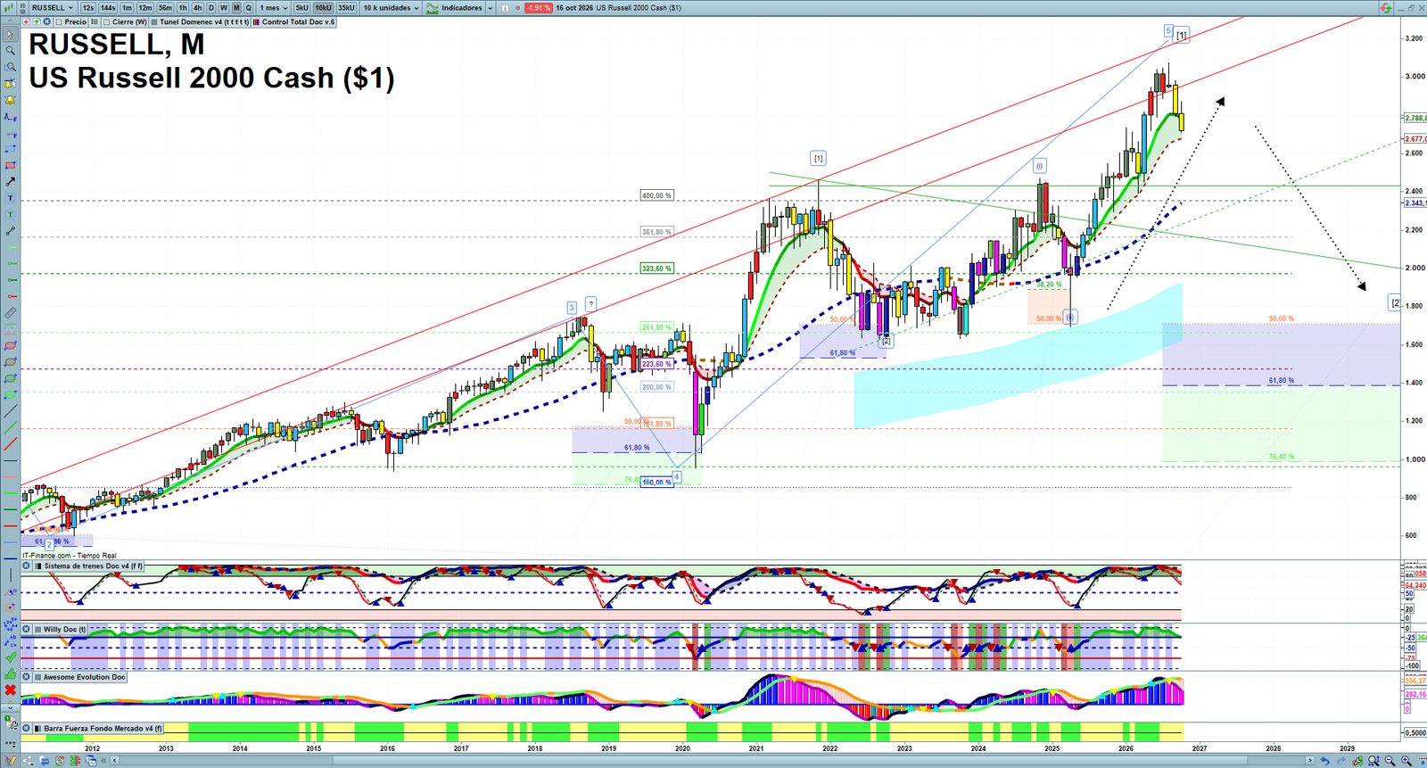
Task: Open the Indicadores menu
Action: 455,8
